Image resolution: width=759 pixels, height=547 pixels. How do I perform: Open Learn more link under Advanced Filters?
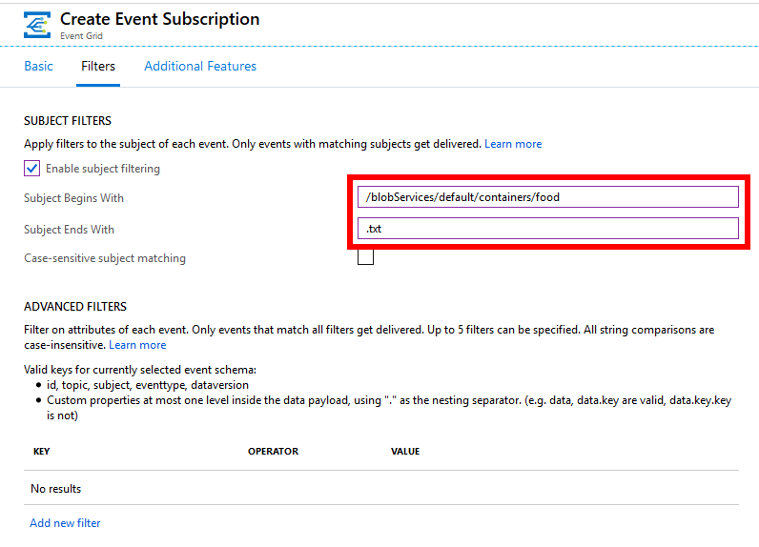(137, 345)
